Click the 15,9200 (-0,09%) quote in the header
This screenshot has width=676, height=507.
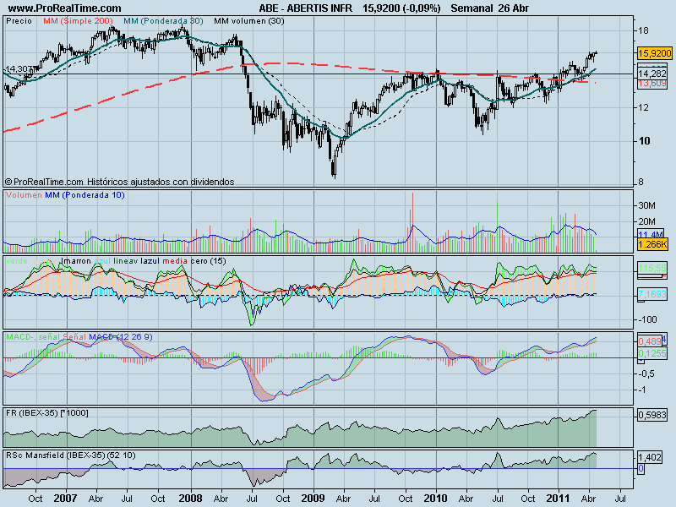point(401,8)
